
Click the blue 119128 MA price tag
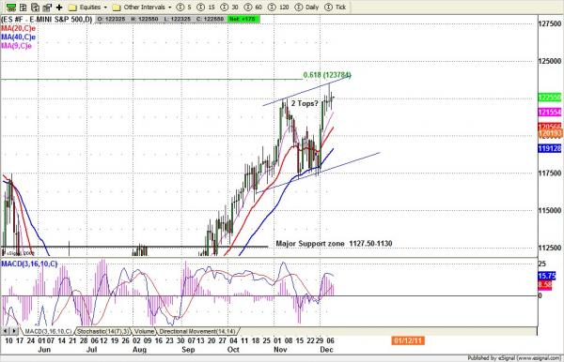[x=550, y=148]
